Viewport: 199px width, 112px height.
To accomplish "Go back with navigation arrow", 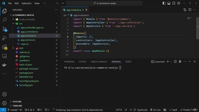I will coord(58,3).
